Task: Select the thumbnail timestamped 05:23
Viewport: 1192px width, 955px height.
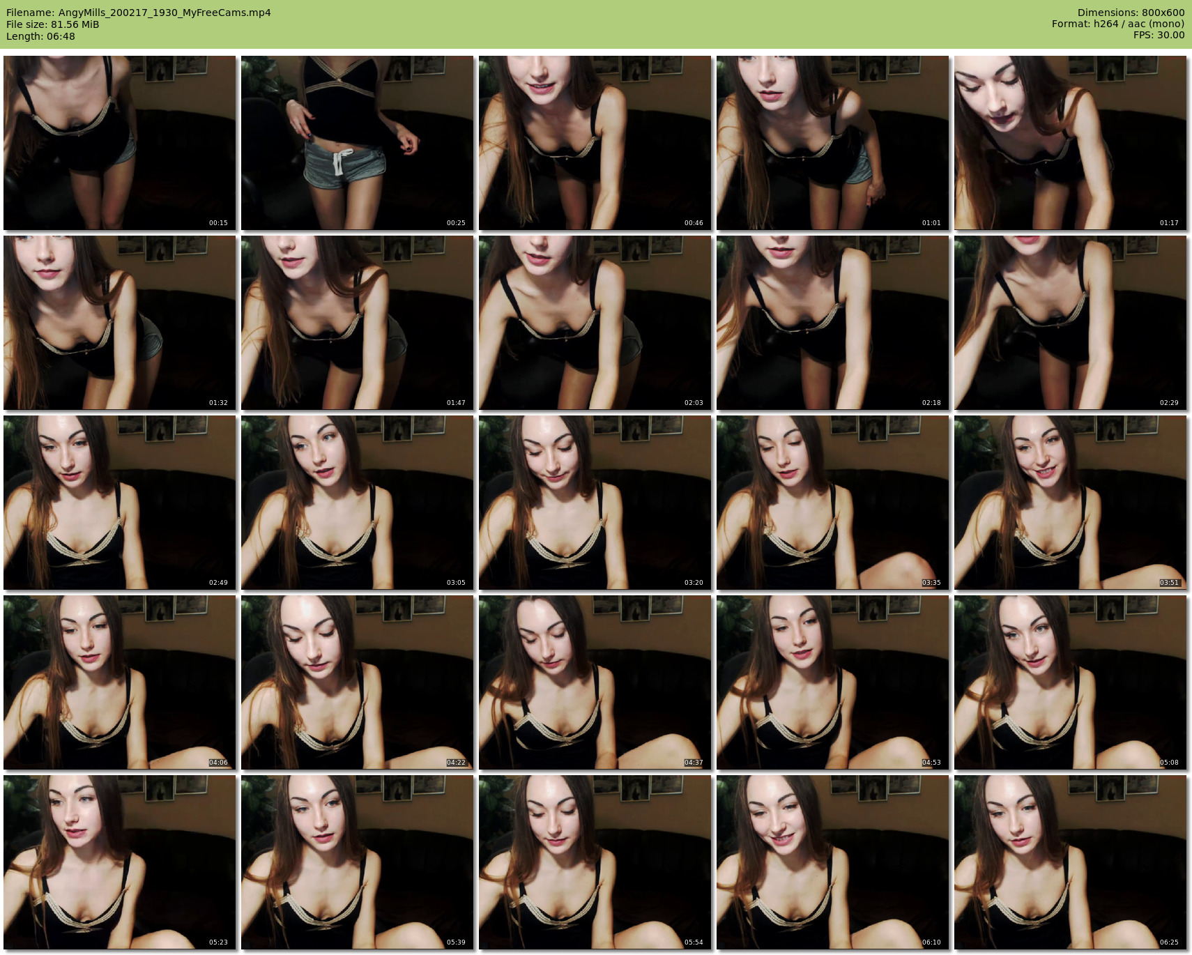Action: 119,862
